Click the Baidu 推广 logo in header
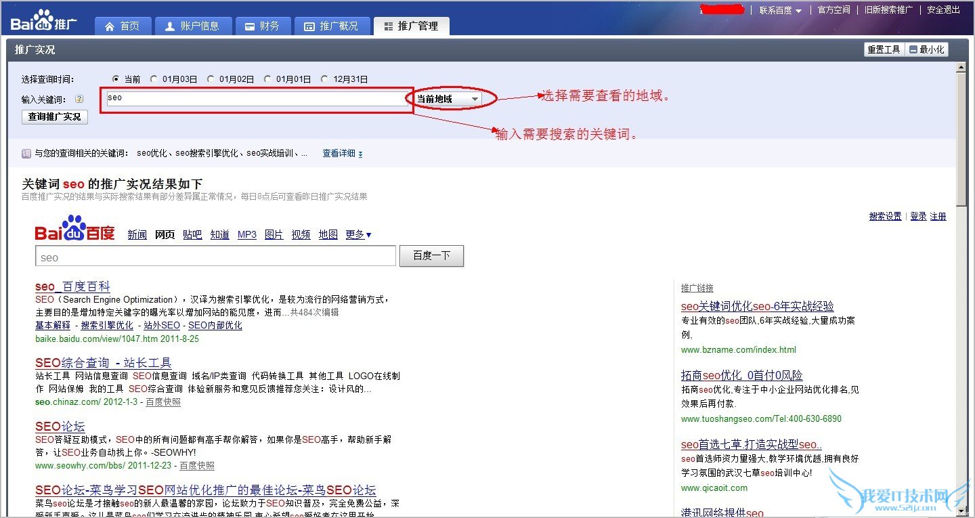This screenshot has height=518, width=975. tap(44, 20)
